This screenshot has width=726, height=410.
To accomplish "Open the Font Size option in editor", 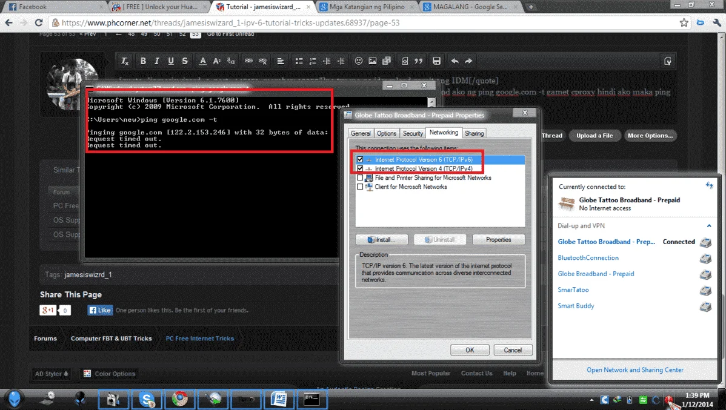I will tap(217, 61).
